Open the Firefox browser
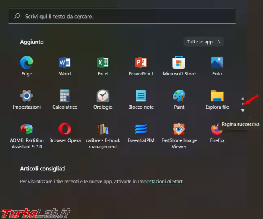Viewport: 263px width, 219px height. point(217,133)
